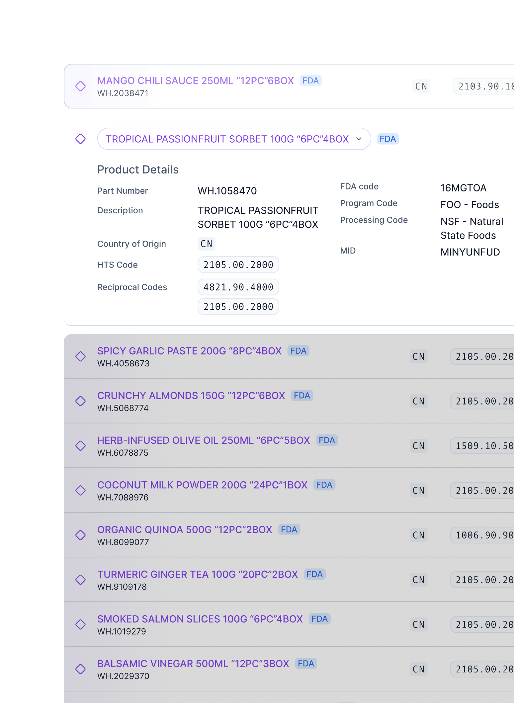The width and height of the screenshot is (514, 703).
Task: Click the diamond icon beside Smoked Salmon Slices
Action: 80,624
